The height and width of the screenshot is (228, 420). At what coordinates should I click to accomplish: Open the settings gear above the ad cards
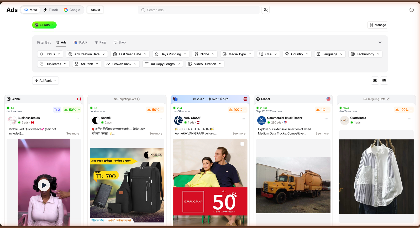pos(375,81)
